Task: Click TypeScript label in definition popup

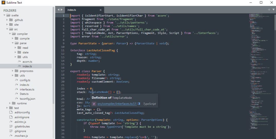Action: (x=149, y=104)
